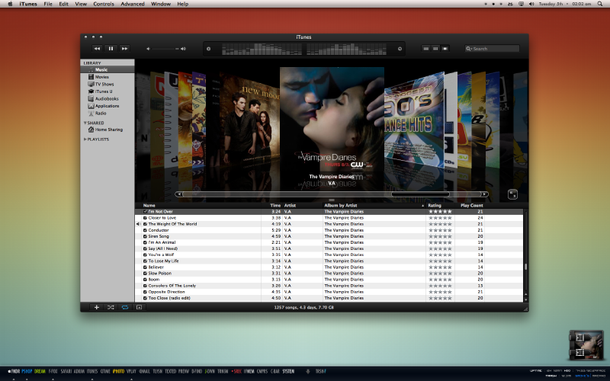Screen dimensions: 610x381
Task: Expand the PLAYLISTS section
Action: [x=85, y=139]
